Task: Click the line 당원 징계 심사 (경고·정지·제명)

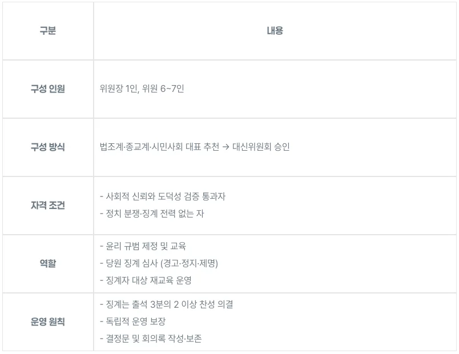Action: [162, 264]
